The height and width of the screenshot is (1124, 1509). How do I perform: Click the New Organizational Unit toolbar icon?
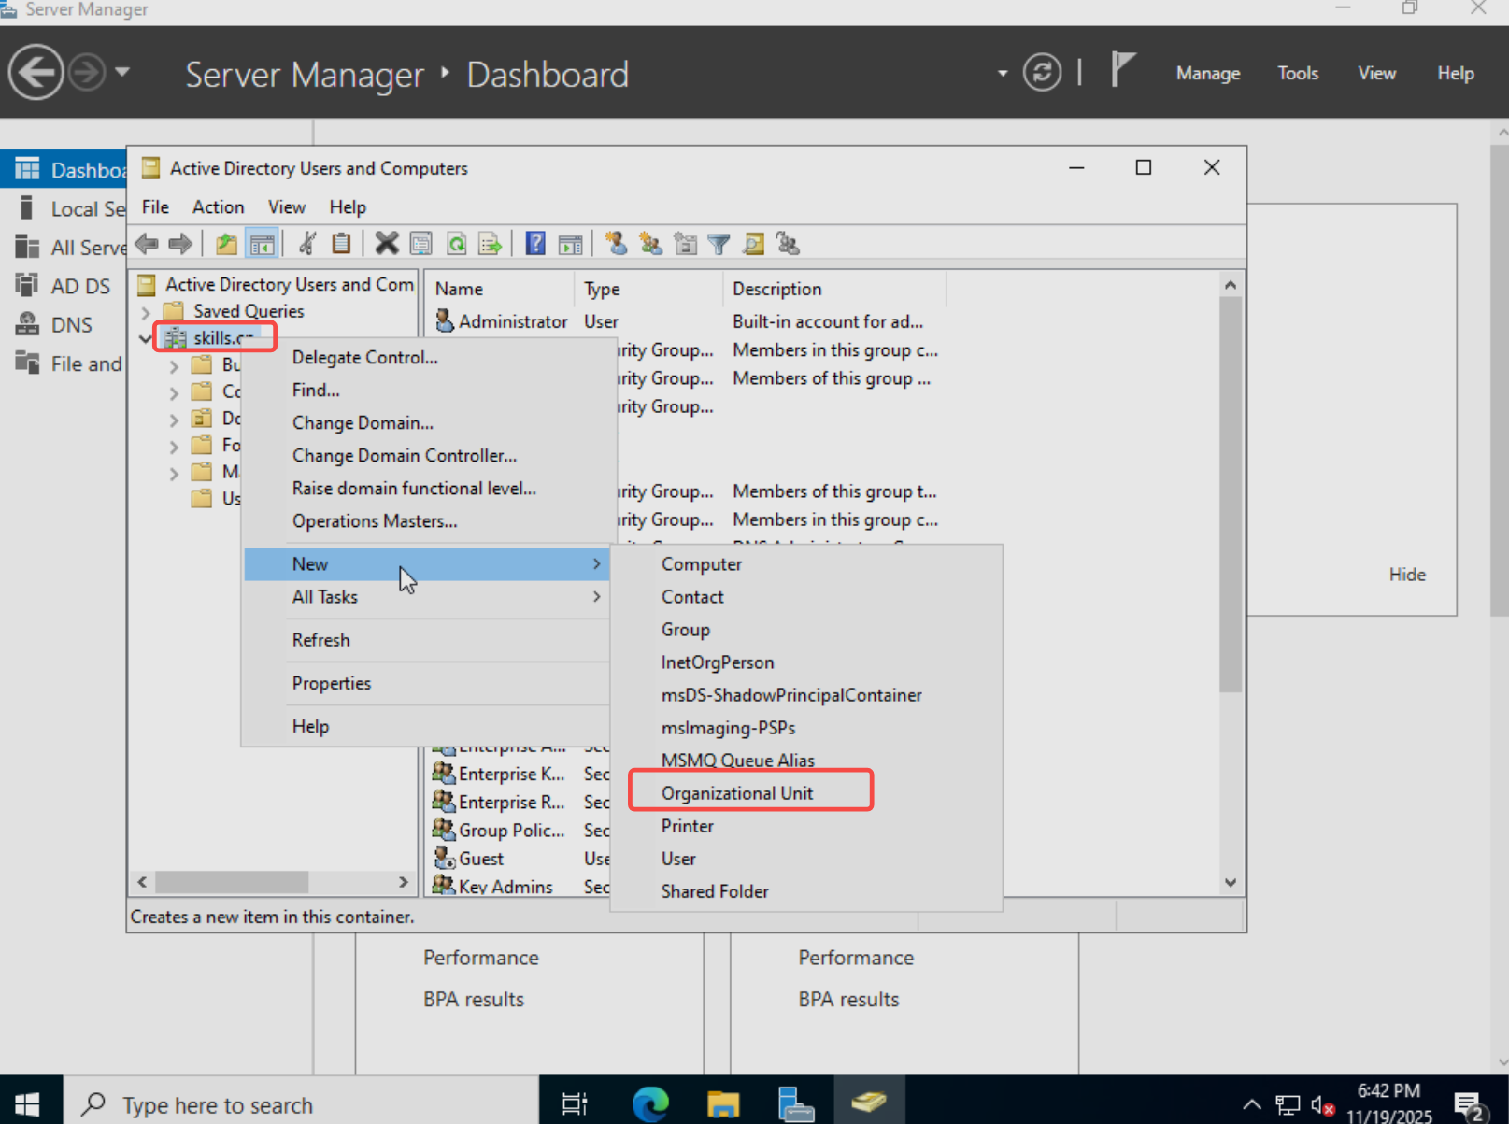(x=685, y=245)
